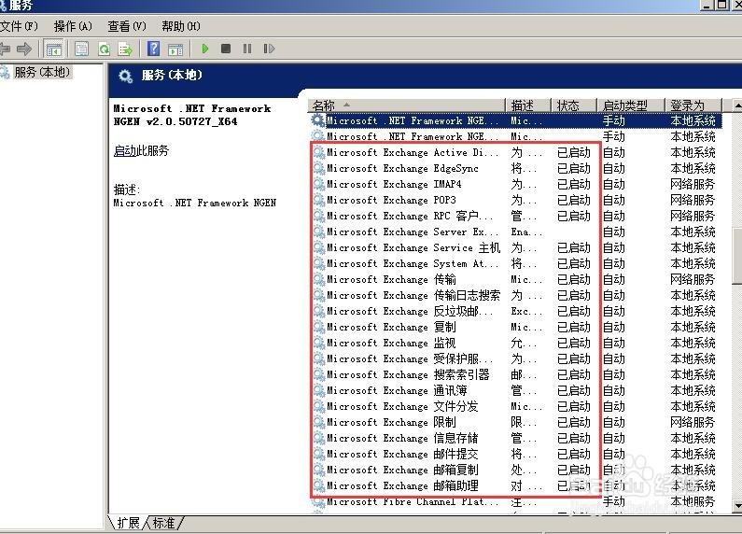Click the Back arrow toolbar icon
The width and height of the screenshot is (742, 534).
[x=5, y=49]
